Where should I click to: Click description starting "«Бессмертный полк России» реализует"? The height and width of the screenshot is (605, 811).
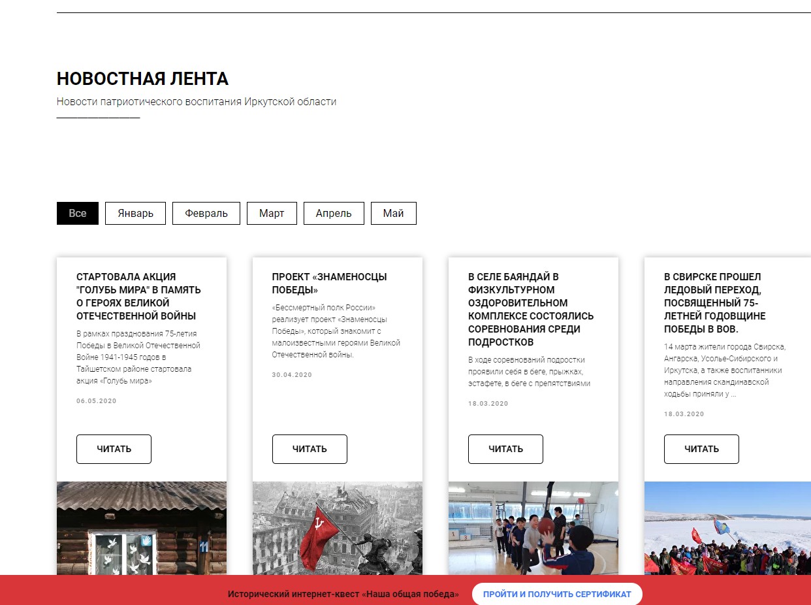336,331
